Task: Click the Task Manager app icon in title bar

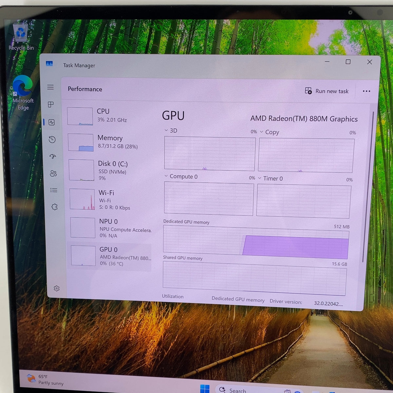Action: point(49,64)
